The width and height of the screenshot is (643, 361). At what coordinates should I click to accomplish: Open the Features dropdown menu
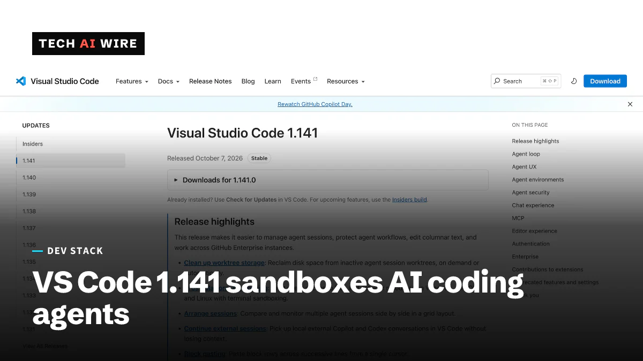tap(132, 81)
